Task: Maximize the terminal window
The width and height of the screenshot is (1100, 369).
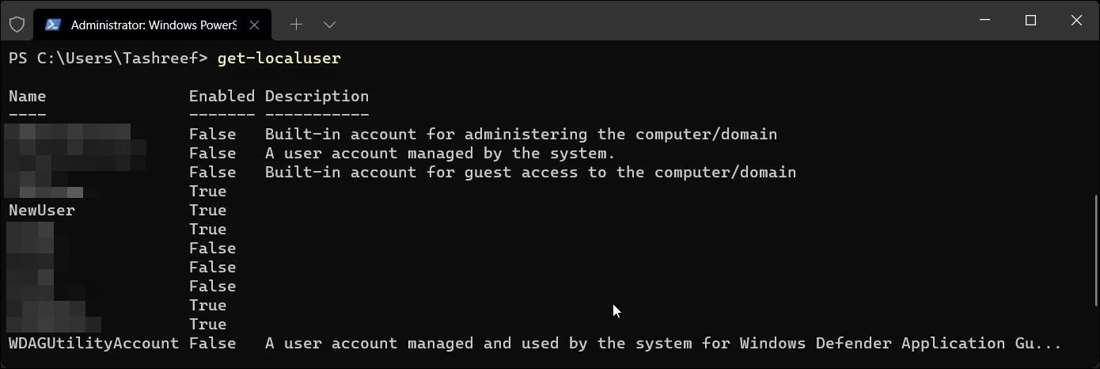Action: (1030, 21)
